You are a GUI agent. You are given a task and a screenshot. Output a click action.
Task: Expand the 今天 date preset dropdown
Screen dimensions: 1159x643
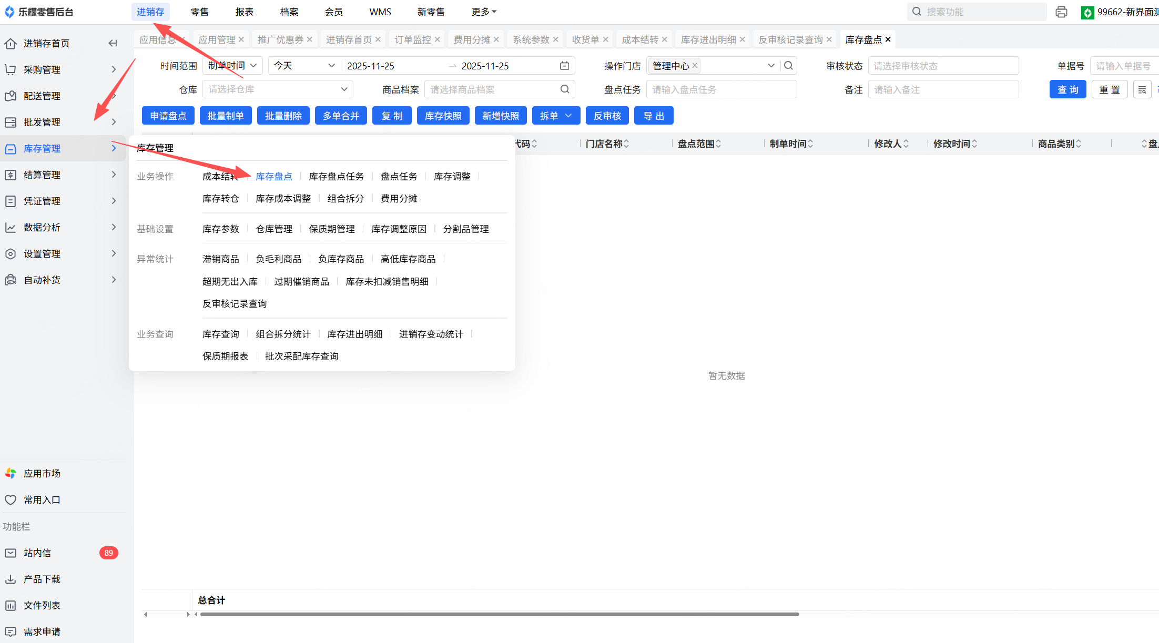(304, 66)
